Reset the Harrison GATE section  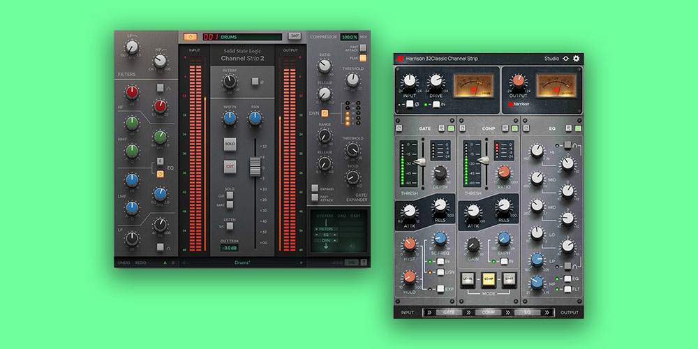click(x=399, y=128)
